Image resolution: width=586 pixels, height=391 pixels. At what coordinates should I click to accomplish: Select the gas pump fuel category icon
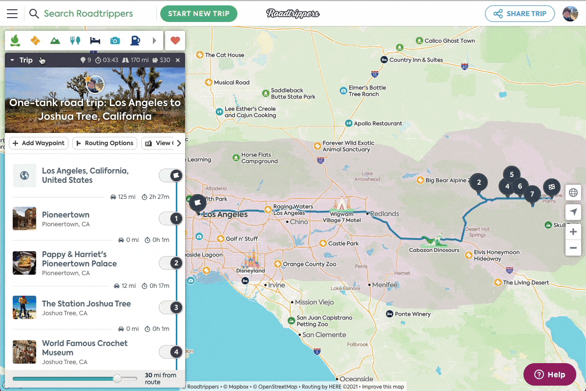135,41
